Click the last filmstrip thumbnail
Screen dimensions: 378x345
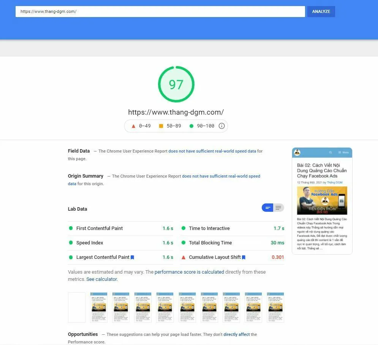point(275,307)
